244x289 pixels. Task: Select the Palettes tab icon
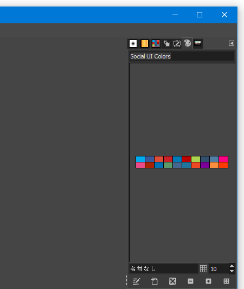188,43
